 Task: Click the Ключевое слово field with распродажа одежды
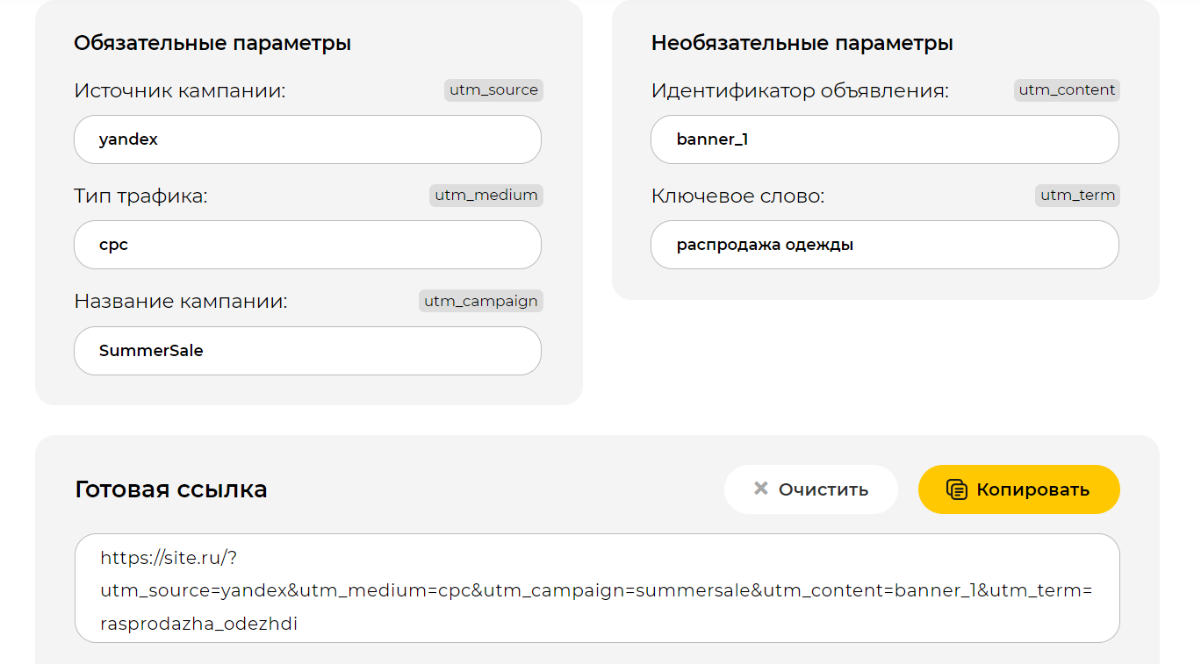(885, 245)
